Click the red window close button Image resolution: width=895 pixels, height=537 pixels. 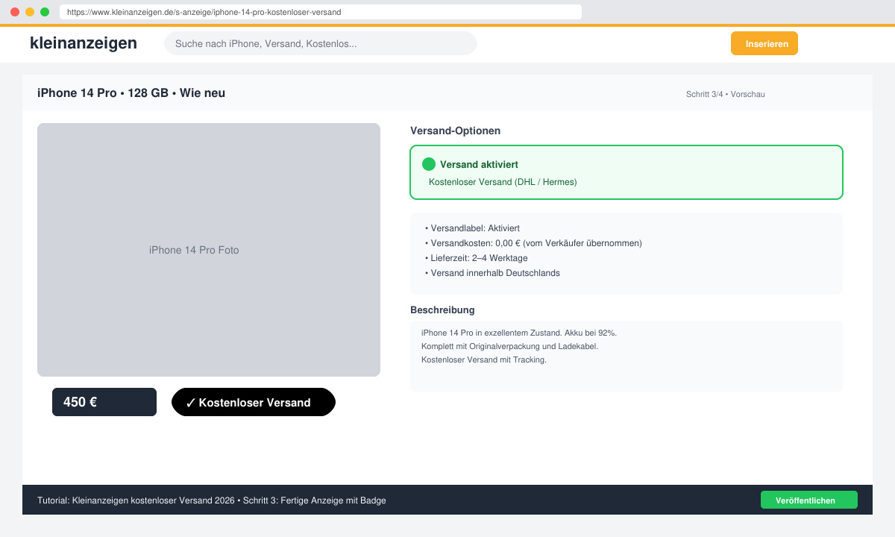tap(15, 12)
